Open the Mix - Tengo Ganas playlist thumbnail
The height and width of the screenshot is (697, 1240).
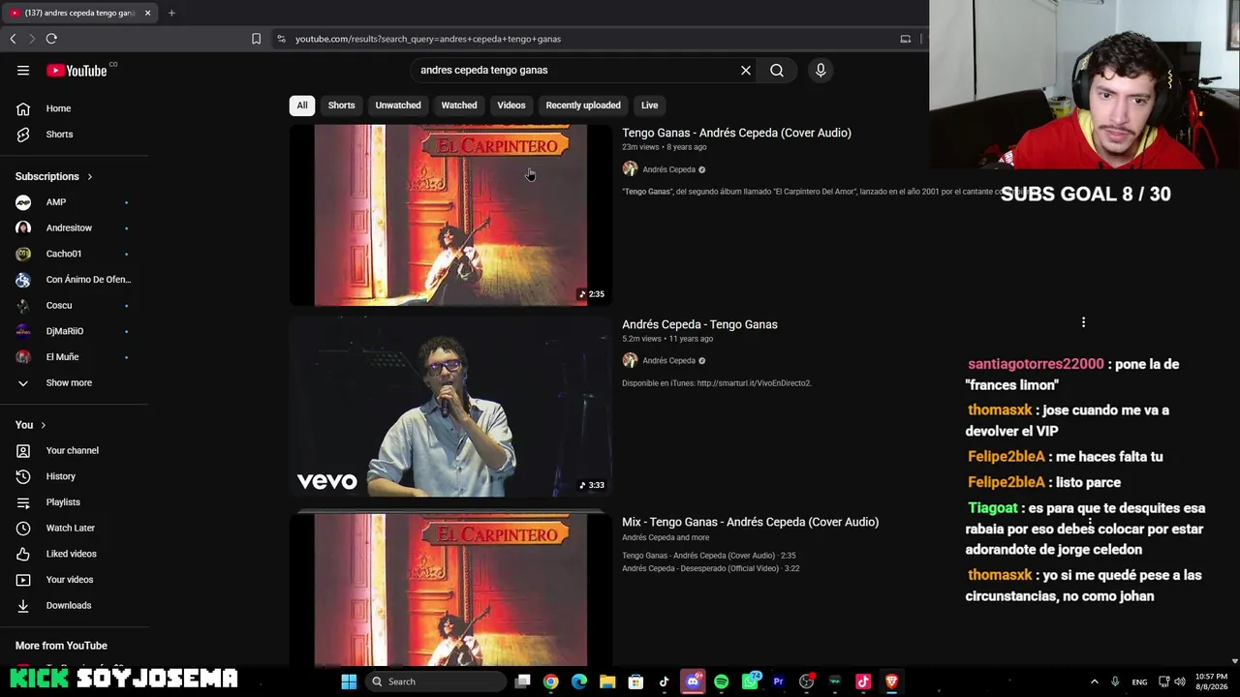[x=450, y=589]
